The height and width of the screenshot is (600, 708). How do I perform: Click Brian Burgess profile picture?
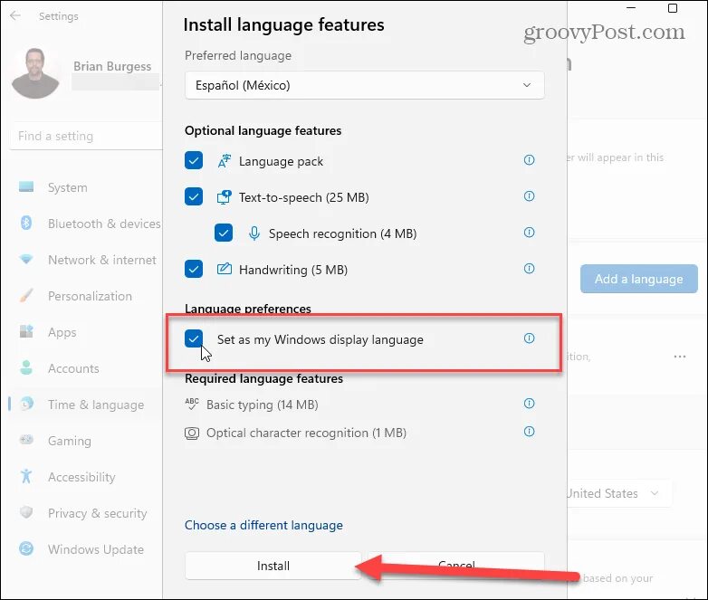[35, 72]
